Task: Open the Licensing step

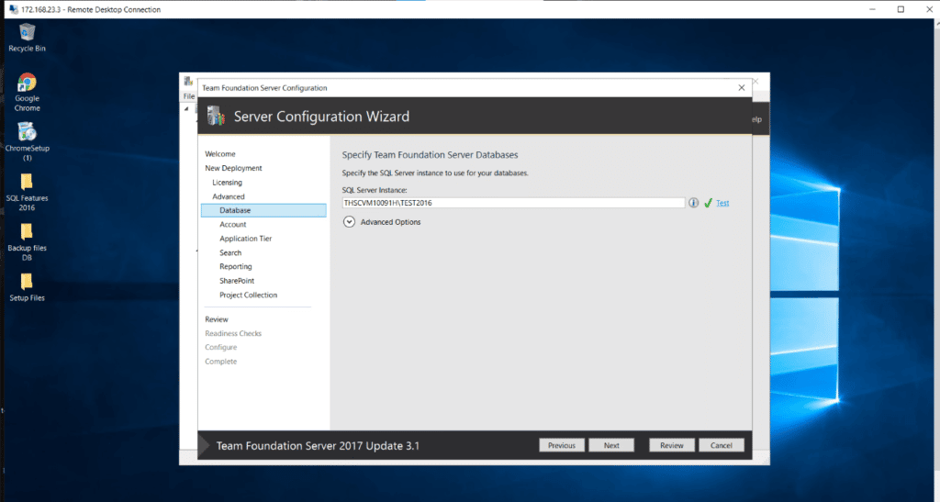Action: click(228, 183)
